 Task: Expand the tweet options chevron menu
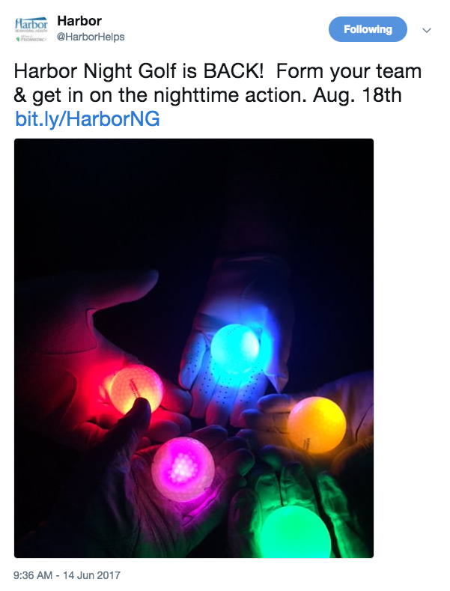pyautogui.click(x=427, y=30)
